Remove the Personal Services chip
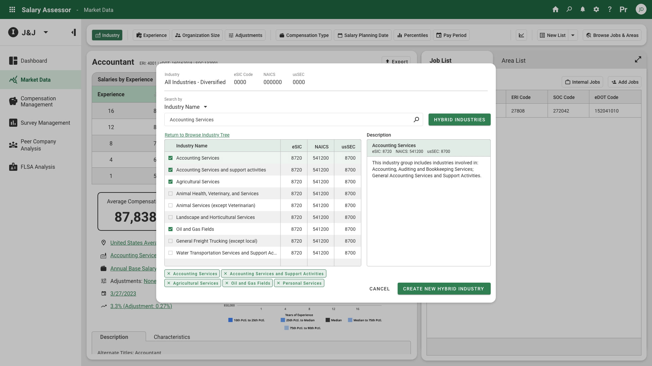The image size is (652, 366). tap(278, 283)
